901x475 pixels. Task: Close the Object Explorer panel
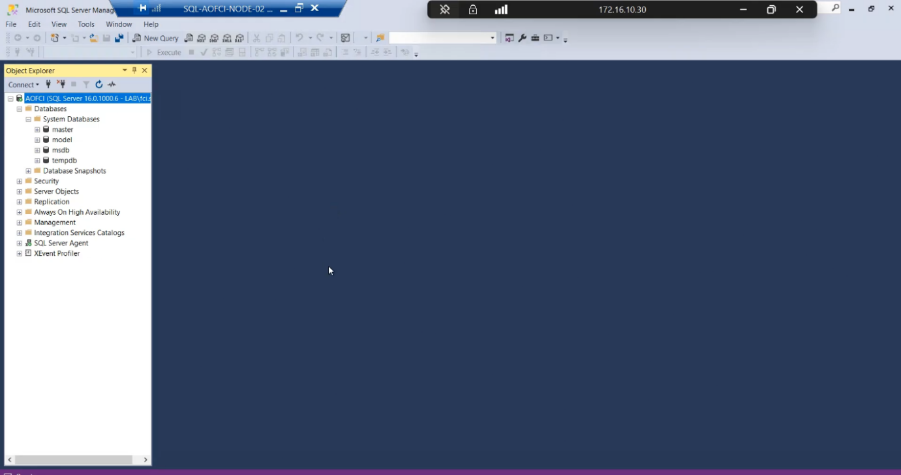(145, 70)
